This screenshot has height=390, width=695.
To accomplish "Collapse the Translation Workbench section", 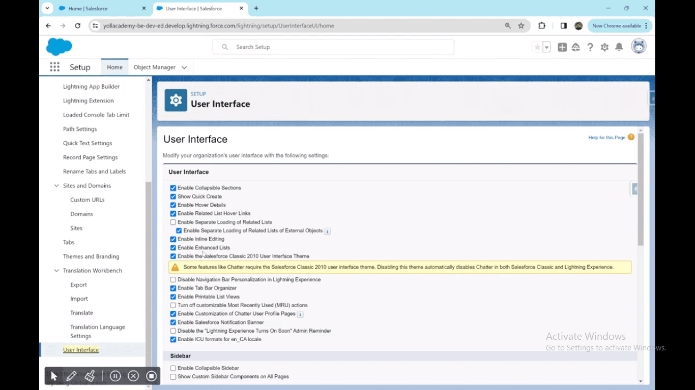I will [56, 271].
